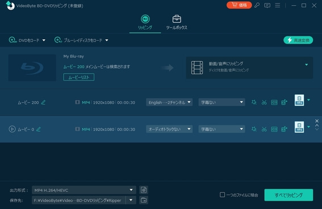Open the 出力形式 MP4 H.264/HEVC dropdown
322x209 pixels.
click(84, 190)
